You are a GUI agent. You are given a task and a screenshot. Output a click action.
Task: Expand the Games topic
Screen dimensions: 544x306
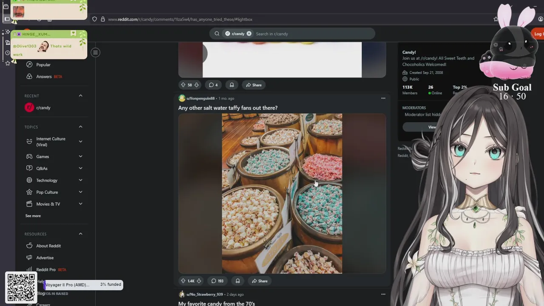pos(80,156)
